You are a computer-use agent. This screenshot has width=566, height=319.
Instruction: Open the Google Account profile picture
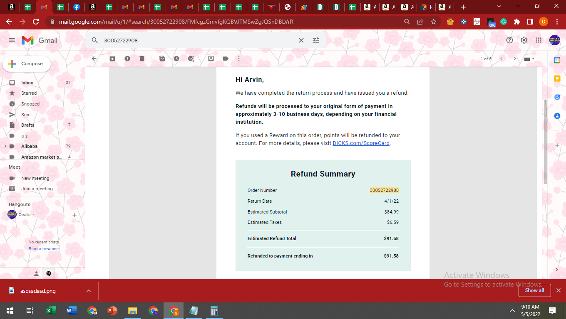pos(555,40)
